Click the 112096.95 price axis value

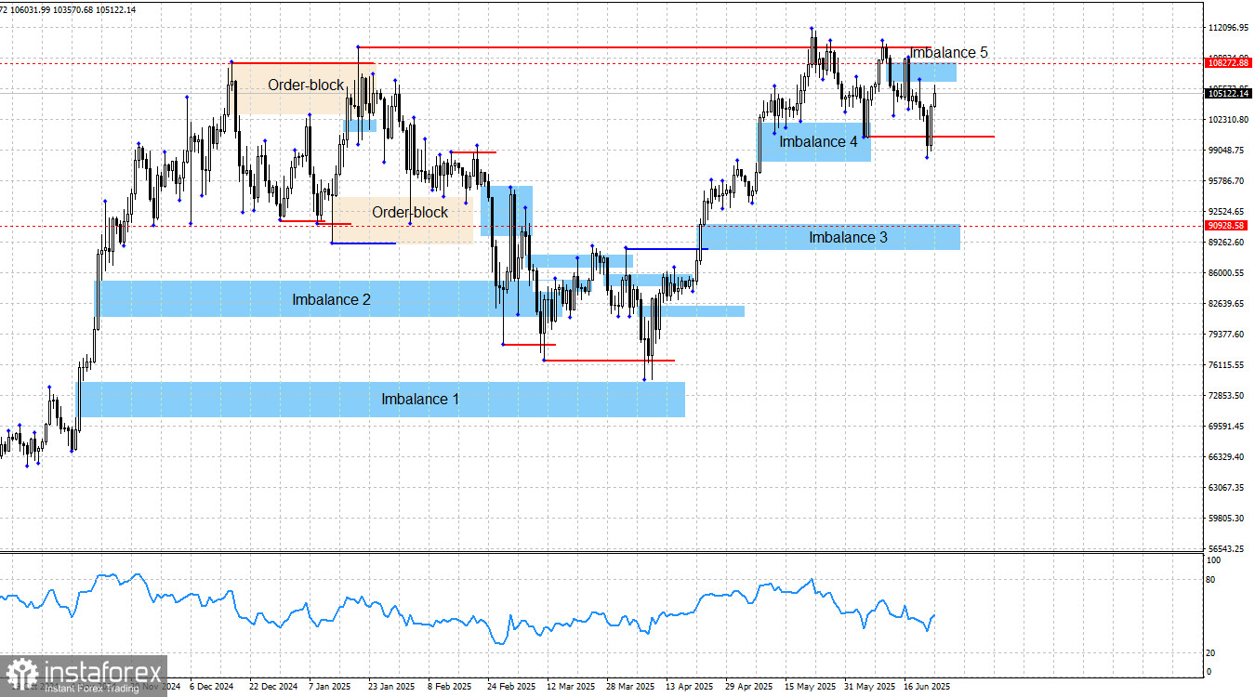(x=1227, y=28)
